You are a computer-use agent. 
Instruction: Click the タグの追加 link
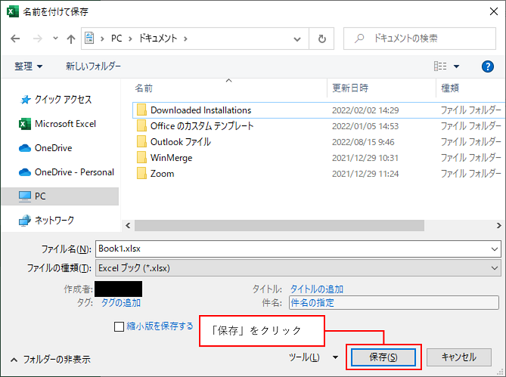(x=121, y=302)
